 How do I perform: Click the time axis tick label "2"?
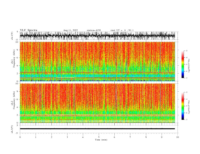coord(52,137)
